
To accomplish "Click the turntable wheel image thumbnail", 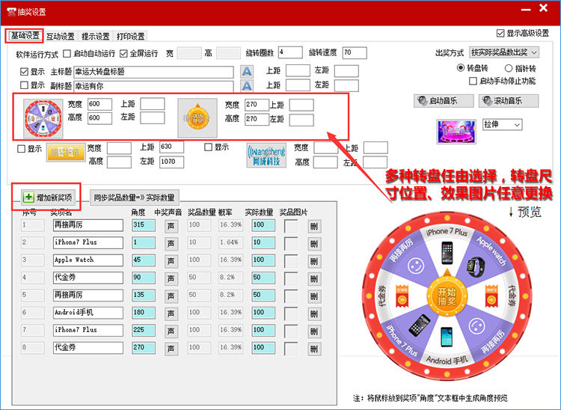I will click(43, 117).
